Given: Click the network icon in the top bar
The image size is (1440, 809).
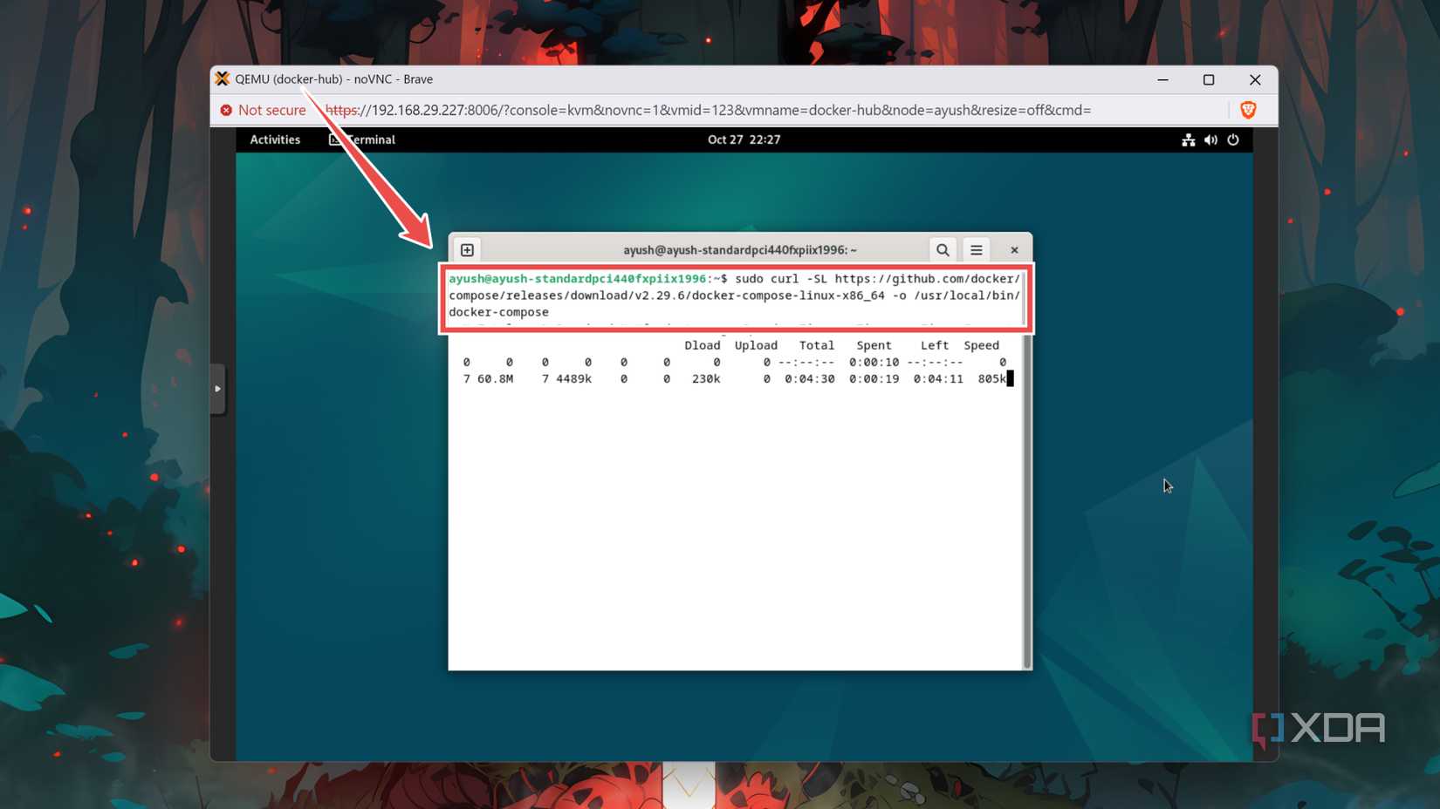Looking at the screenshot, I should coord(1188,139).
